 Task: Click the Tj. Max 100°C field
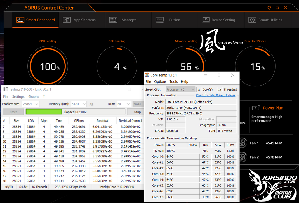point(182,151)
